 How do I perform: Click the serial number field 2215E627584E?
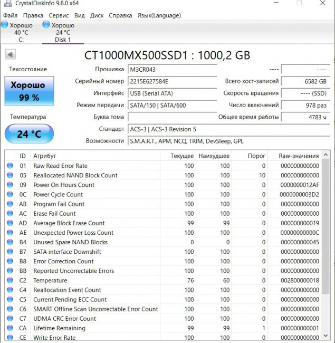tap(172, 81)
